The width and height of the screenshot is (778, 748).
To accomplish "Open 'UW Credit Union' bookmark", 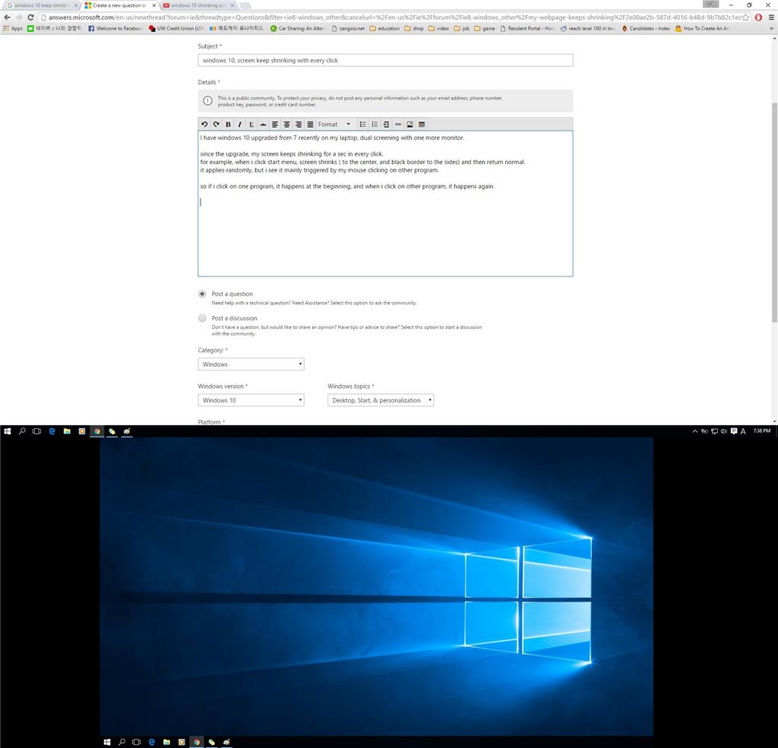I will click(176, 29).
